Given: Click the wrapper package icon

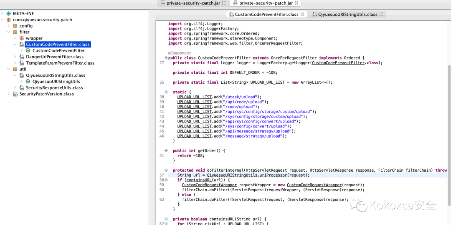Looking at the screenshot, I should (x=22, y=38).
